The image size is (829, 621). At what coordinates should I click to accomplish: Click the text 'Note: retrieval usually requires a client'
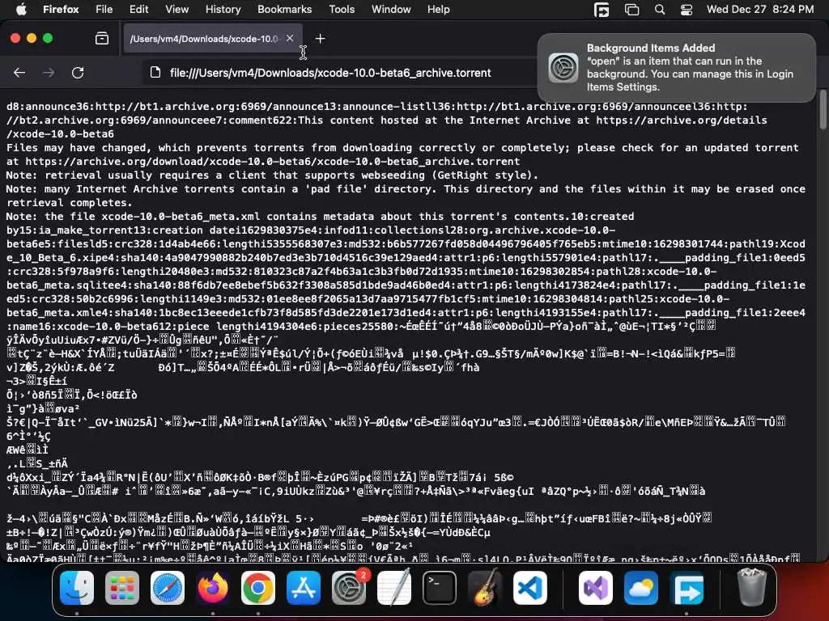pyautogui.click(x=142, y=175)
